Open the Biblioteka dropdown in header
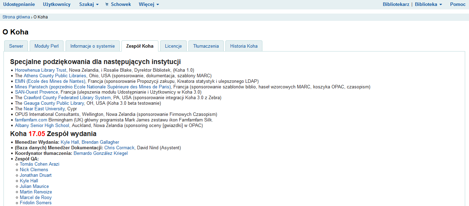469x206 pixels. 428,5
